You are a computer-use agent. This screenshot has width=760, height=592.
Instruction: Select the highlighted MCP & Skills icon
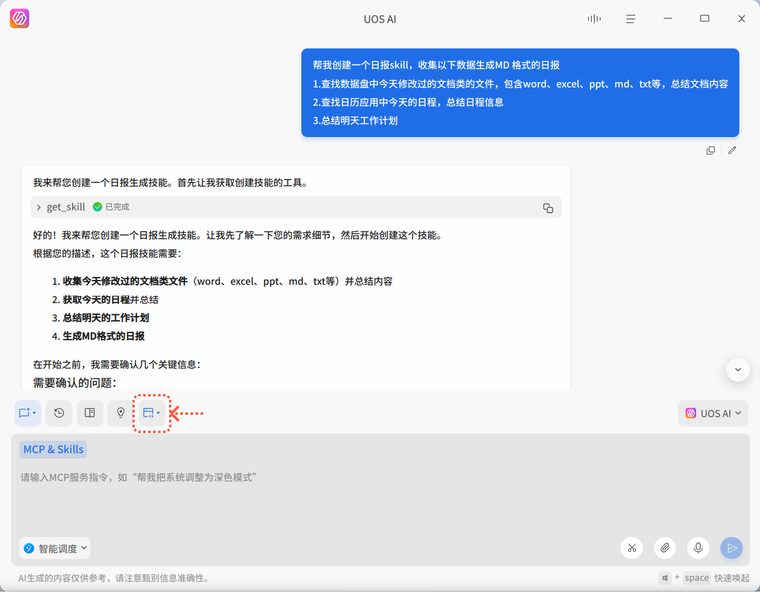click(x=151, y=413)
